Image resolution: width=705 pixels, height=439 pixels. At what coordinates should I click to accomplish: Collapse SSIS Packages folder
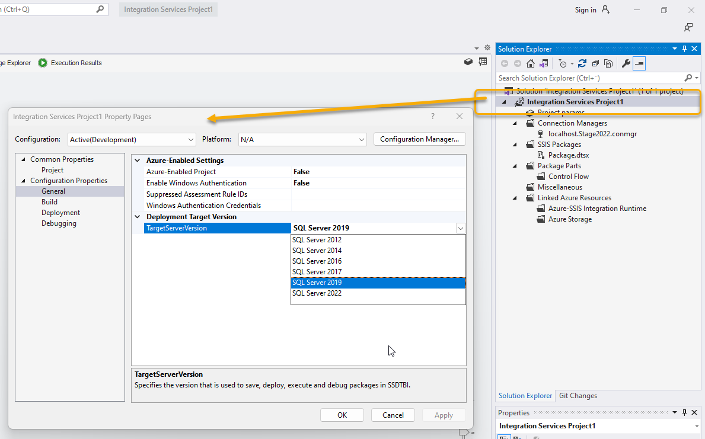click(x=515, y=145)
